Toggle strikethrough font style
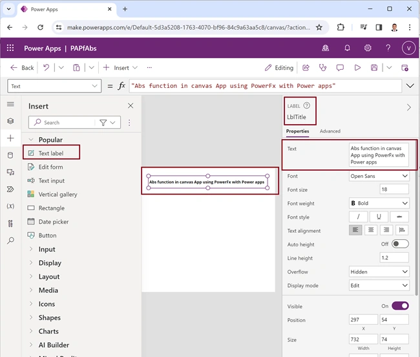The width and height of the screenshot is (420, 357). pos(399,217)
